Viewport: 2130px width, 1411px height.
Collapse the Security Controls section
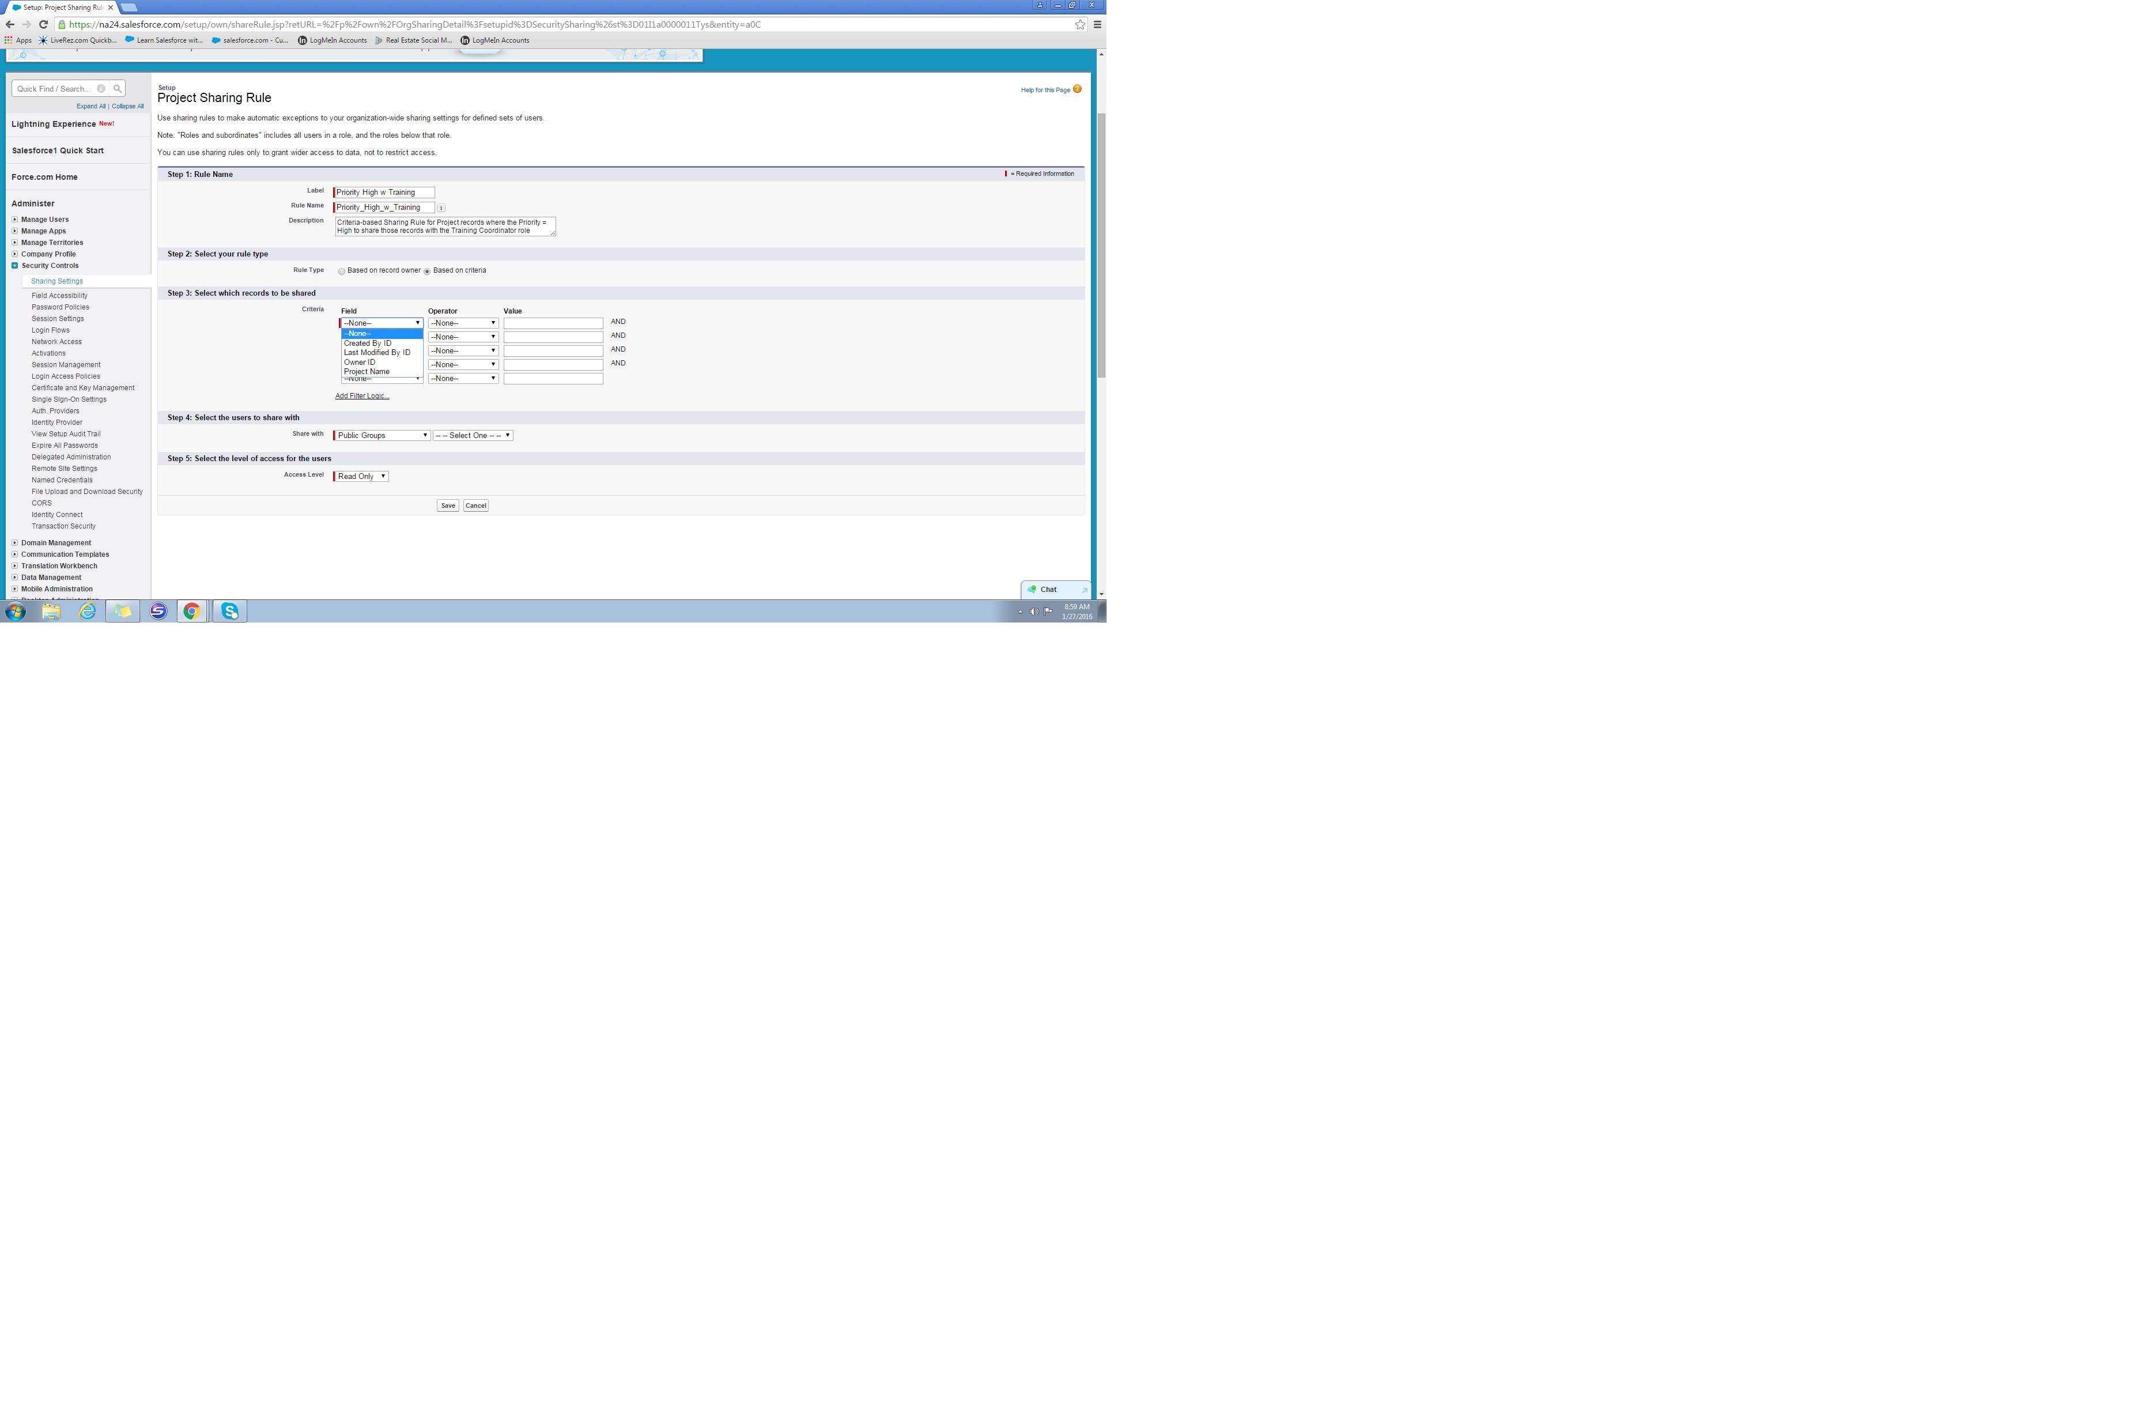coord(14,266)
